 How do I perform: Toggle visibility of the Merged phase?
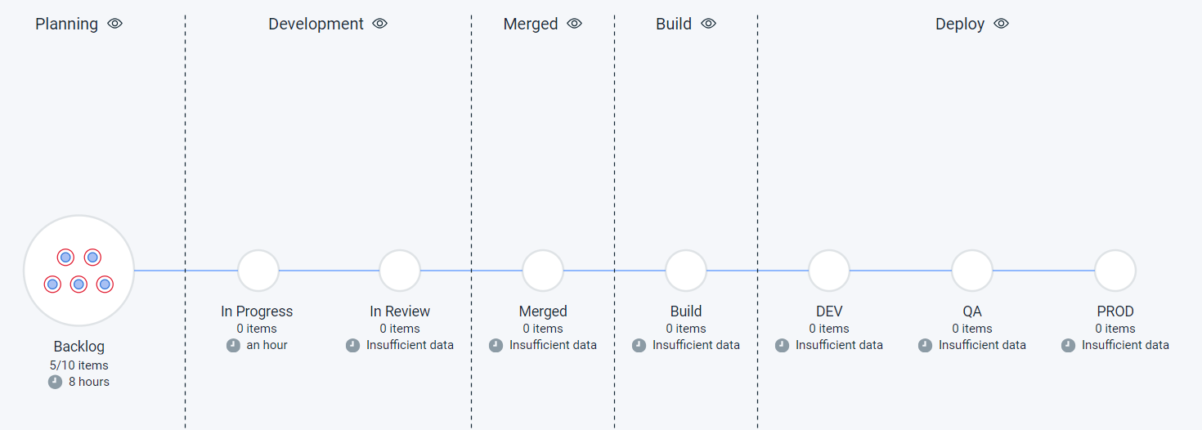[575, 24]
